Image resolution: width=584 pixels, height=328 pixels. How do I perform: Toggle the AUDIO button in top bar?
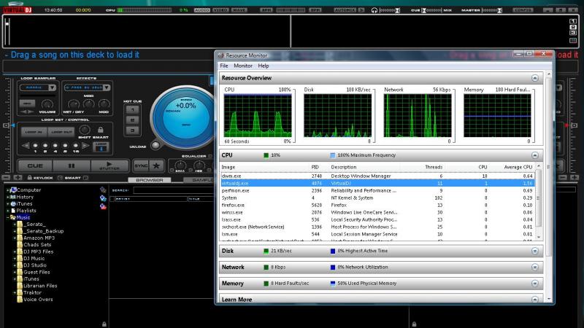202,10
